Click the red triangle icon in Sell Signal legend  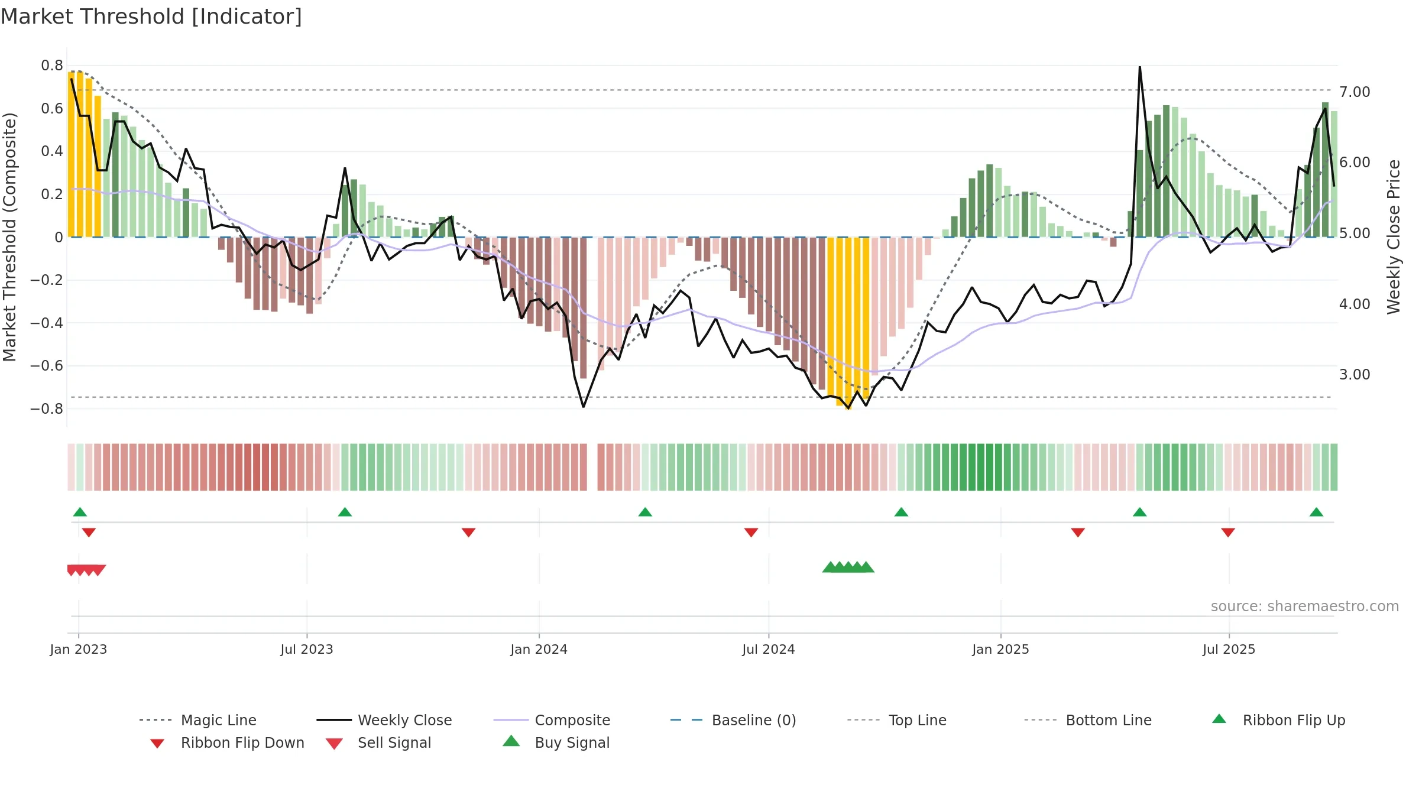(x=334, y=744)
